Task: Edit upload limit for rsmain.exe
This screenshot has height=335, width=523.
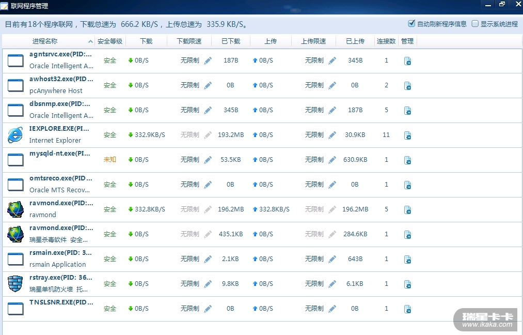Action: 332,259
